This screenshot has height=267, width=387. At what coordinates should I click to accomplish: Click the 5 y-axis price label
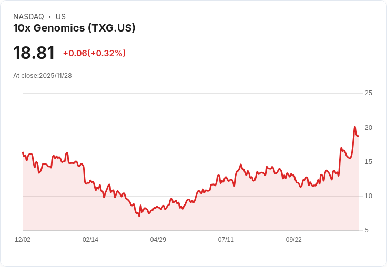point(366,230)
